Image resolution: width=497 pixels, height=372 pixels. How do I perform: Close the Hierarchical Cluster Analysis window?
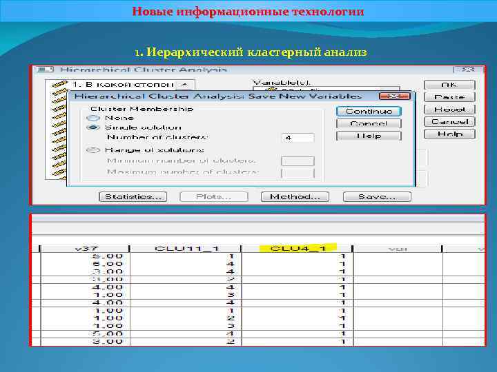(468, 70)
